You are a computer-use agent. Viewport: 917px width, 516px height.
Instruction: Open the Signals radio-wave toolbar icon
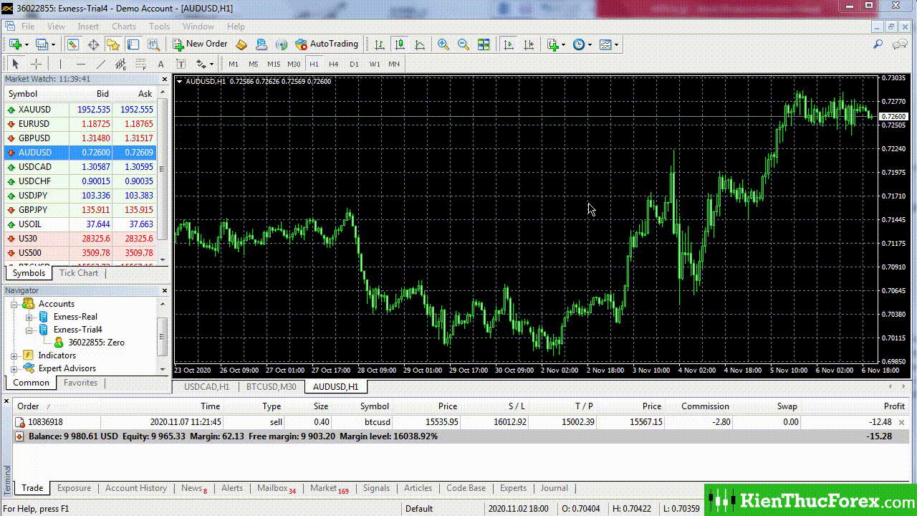point(282,44)
